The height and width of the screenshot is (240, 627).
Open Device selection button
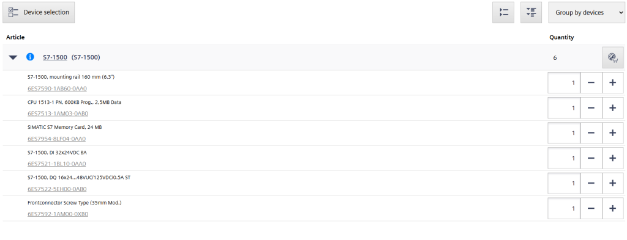tap(39, 12)
